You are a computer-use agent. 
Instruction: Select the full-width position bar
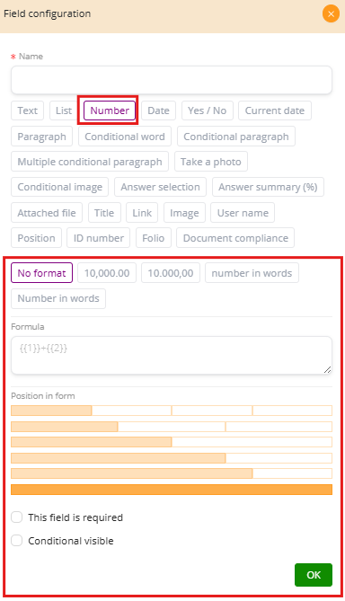coord(172,490)
